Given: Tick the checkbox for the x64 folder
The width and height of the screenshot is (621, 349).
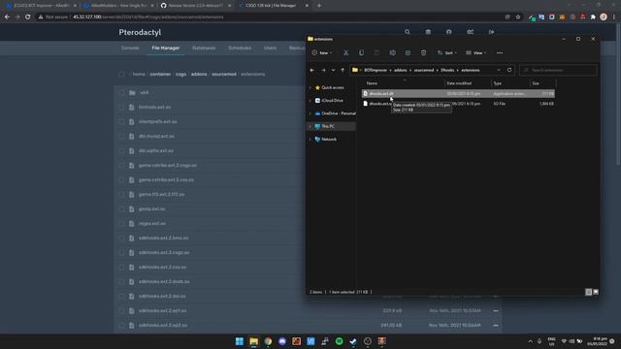Looking at the screenshot, I should tap(121, 93).
